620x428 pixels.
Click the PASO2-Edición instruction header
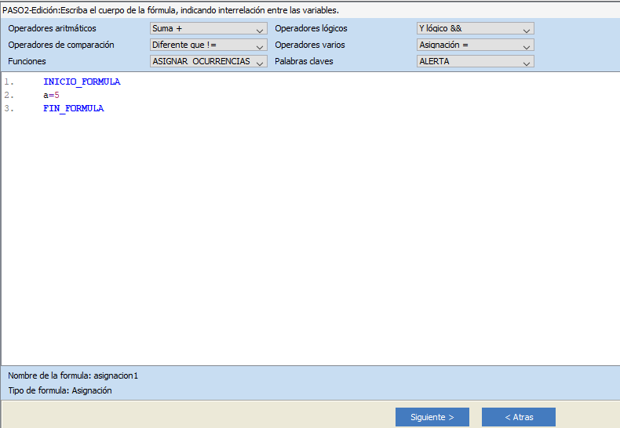pyautogui.click(x=170, y=10)
